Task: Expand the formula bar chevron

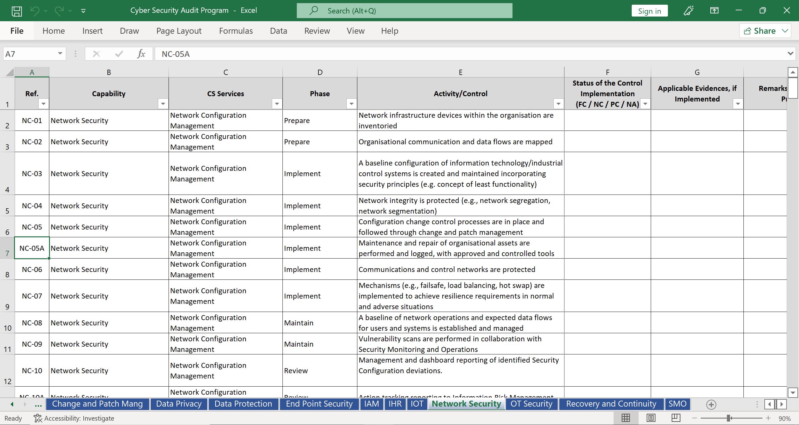Action: point(790,54)
